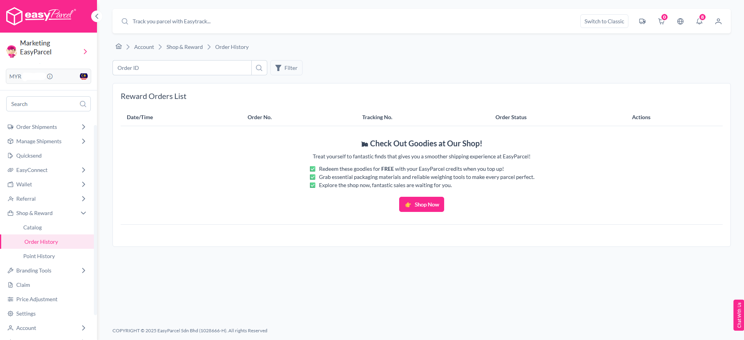The image size is (744, 340).
Task: Click the first green checkmark about redeeming goodies
Action: 313,169
